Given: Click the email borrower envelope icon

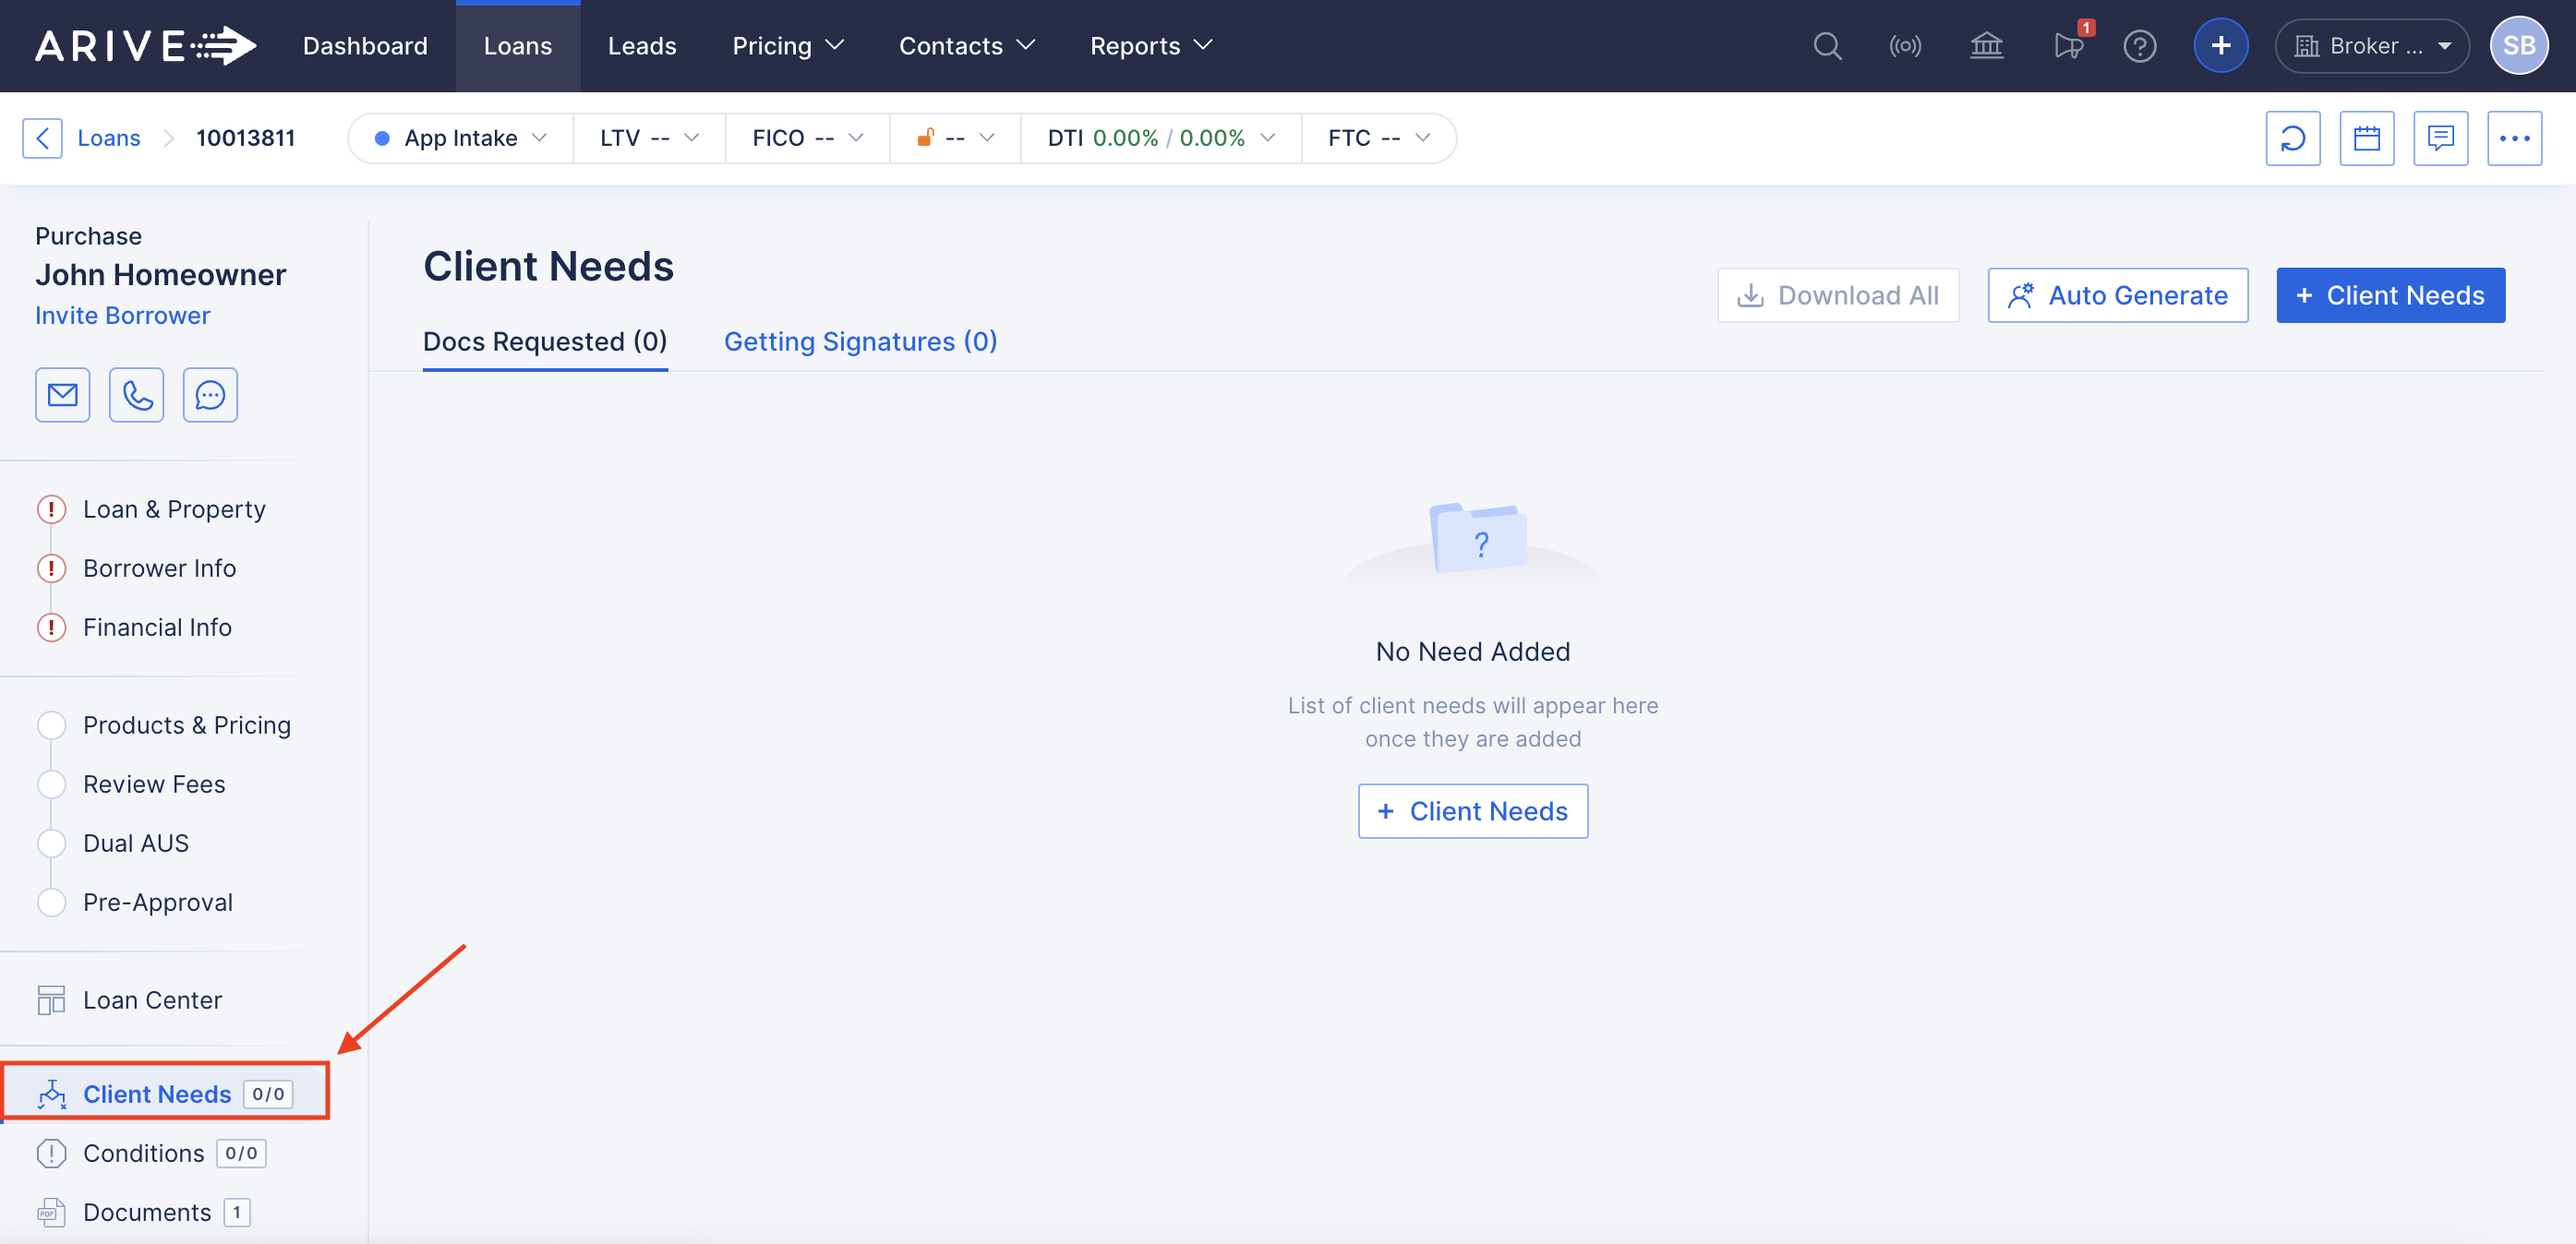Looking at the screenshot, I should point(62,395).
